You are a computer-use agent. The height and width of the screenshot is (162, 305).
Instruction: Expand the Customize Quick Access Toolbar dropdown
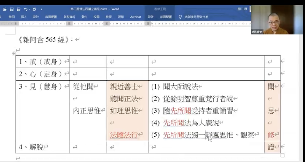(41, 9)
